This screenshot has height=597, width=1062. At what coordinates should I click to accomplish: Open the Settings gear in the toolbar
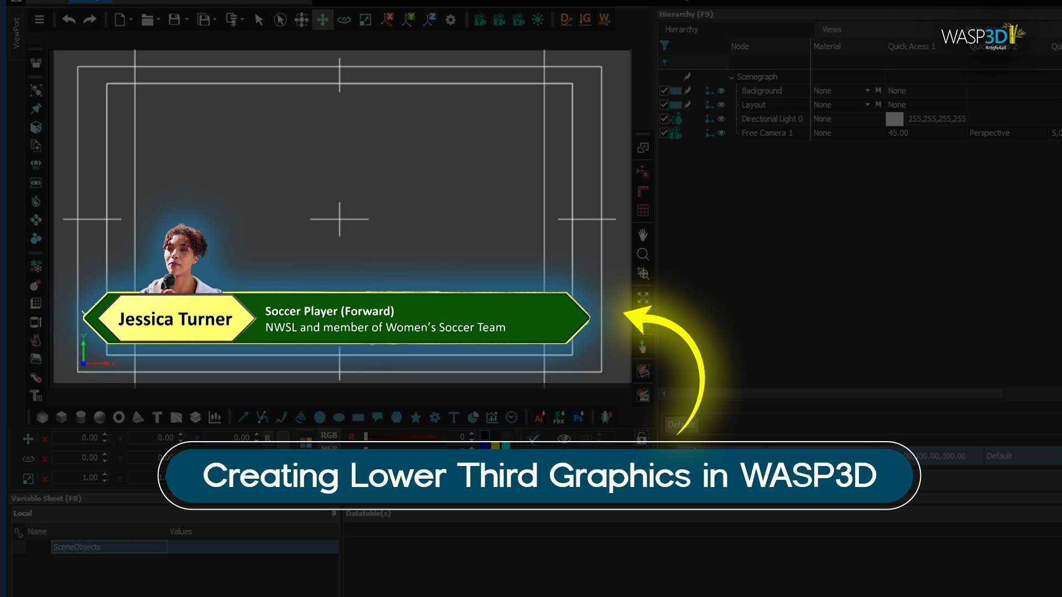pyautogui.click(x=451, y=19)
